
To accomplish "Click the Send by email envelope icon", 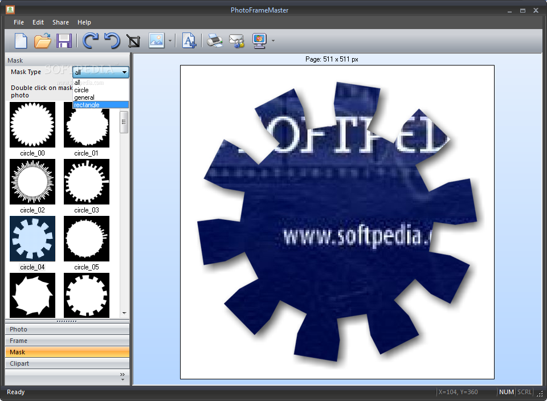I will coord(236,41).
